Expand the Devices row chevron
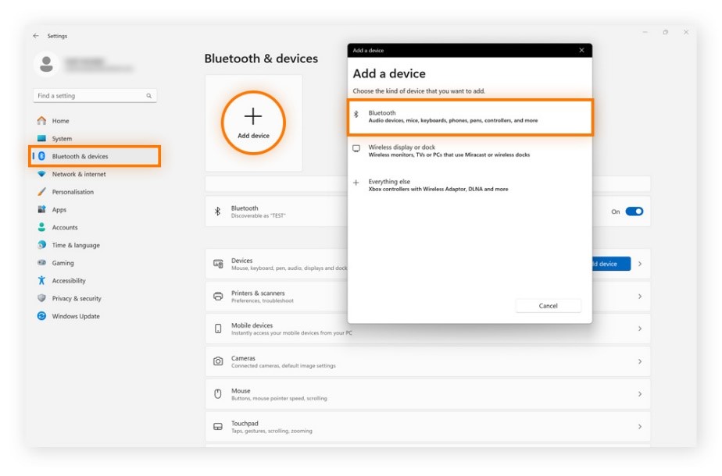Viewport: 722px width, 476px height. pyautogui.click(x=640, y=264)
